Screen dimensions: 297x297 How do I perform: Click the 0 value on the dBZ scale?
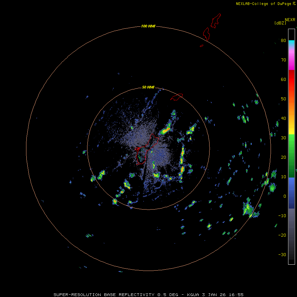click(x=285, y=196)
